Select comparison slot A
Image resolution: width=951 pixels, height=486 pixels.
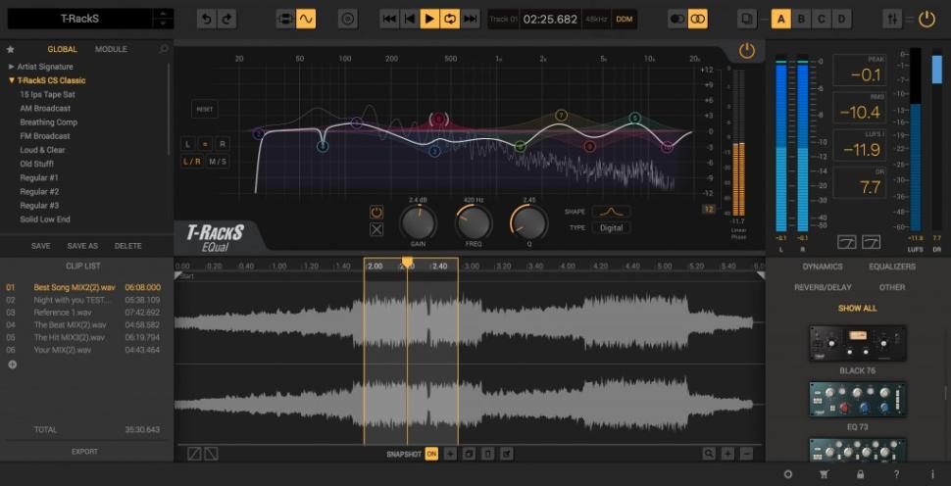[x=780, y=19]
